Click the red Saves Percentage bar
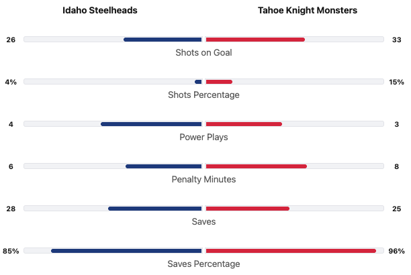The height and width of the screenshot is (275, 411). (x=290, y=251)
